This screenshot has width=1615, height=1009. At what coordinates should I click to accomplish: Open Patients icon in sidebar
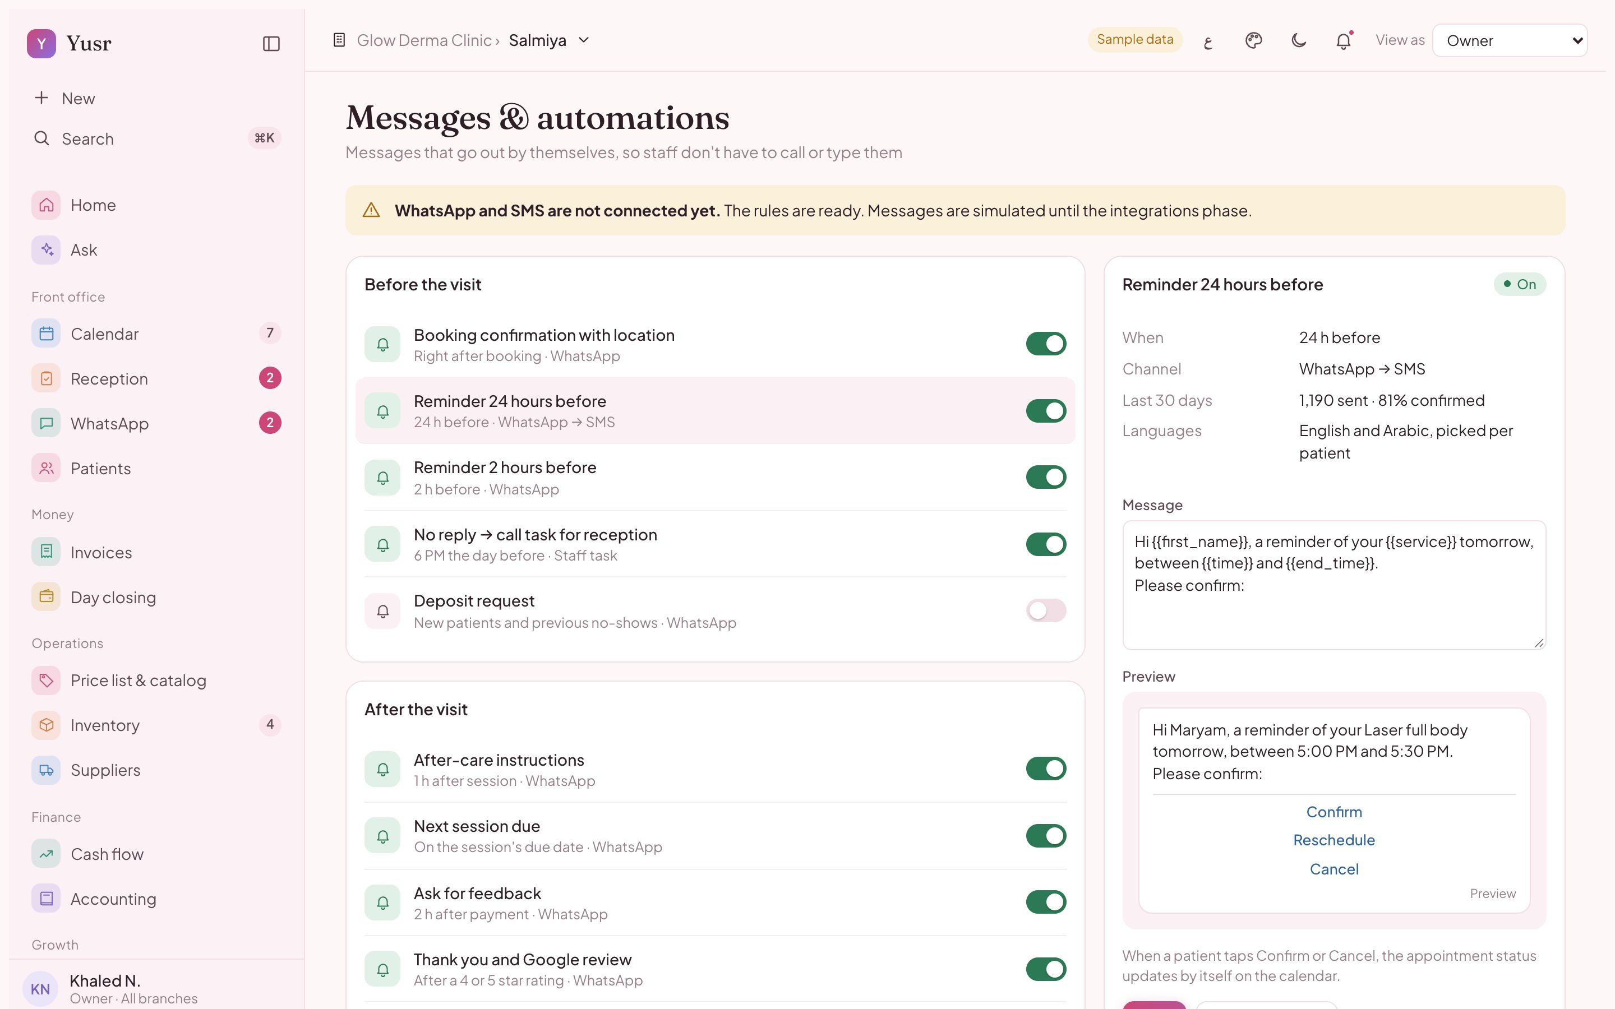pyautogui.click(x=46, y=469)
